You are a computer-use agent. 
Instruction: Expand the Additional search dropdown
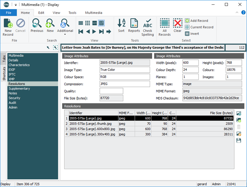(65, 35)
